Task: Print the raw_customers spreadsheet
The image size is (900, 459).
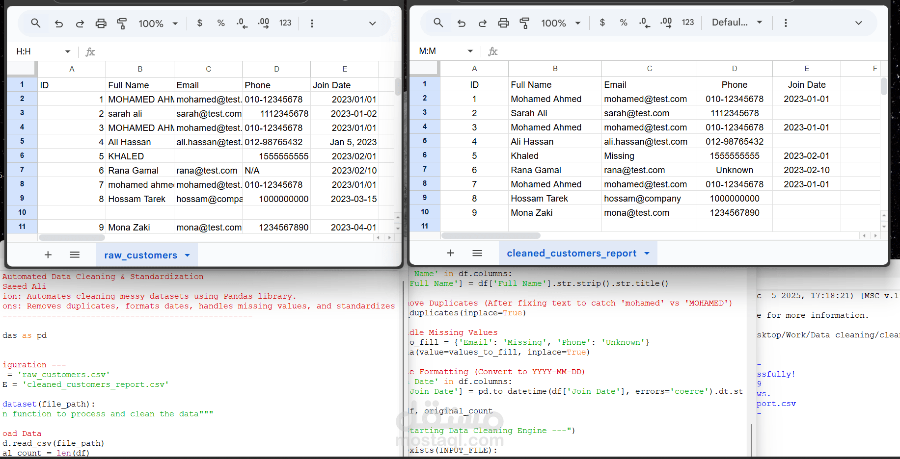Action: (101, 23)
